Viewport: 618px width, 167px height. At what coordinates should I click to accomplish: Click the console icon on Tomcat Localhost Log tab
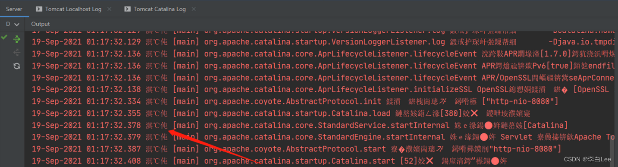39,9
